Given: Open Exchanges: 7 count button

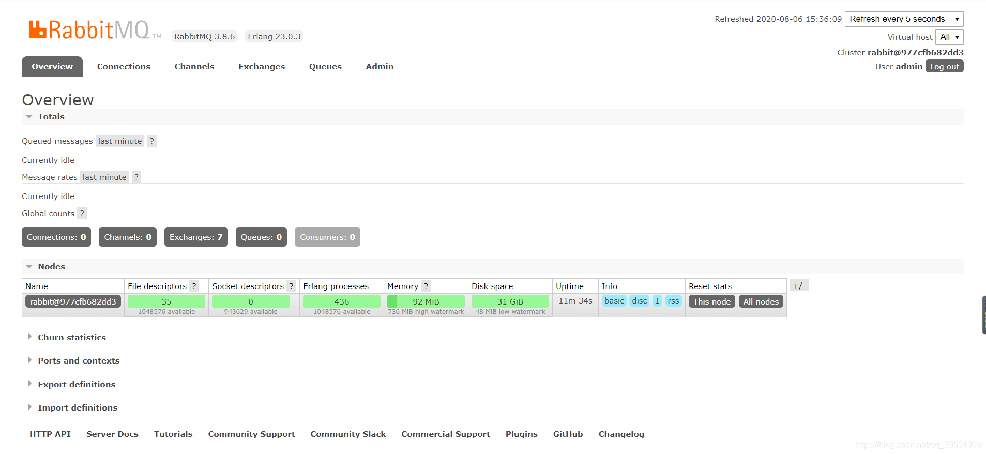Looking at the screenshot, I should [x=196, y=237].
